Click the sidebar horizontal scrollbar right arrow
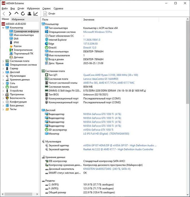This screenshot has height=197, width=190. click(37, 194)
